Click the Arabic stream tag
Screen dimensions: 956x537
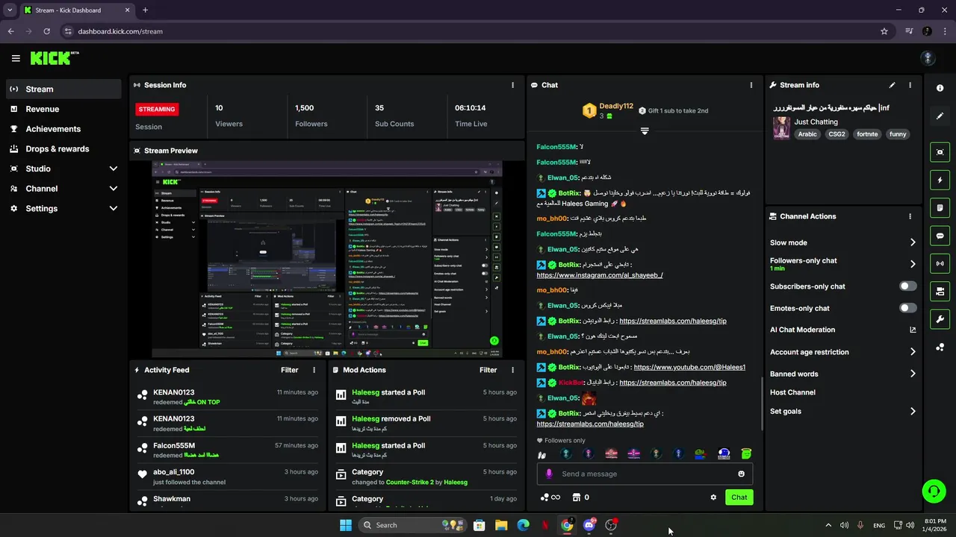[x=807, y=134]
